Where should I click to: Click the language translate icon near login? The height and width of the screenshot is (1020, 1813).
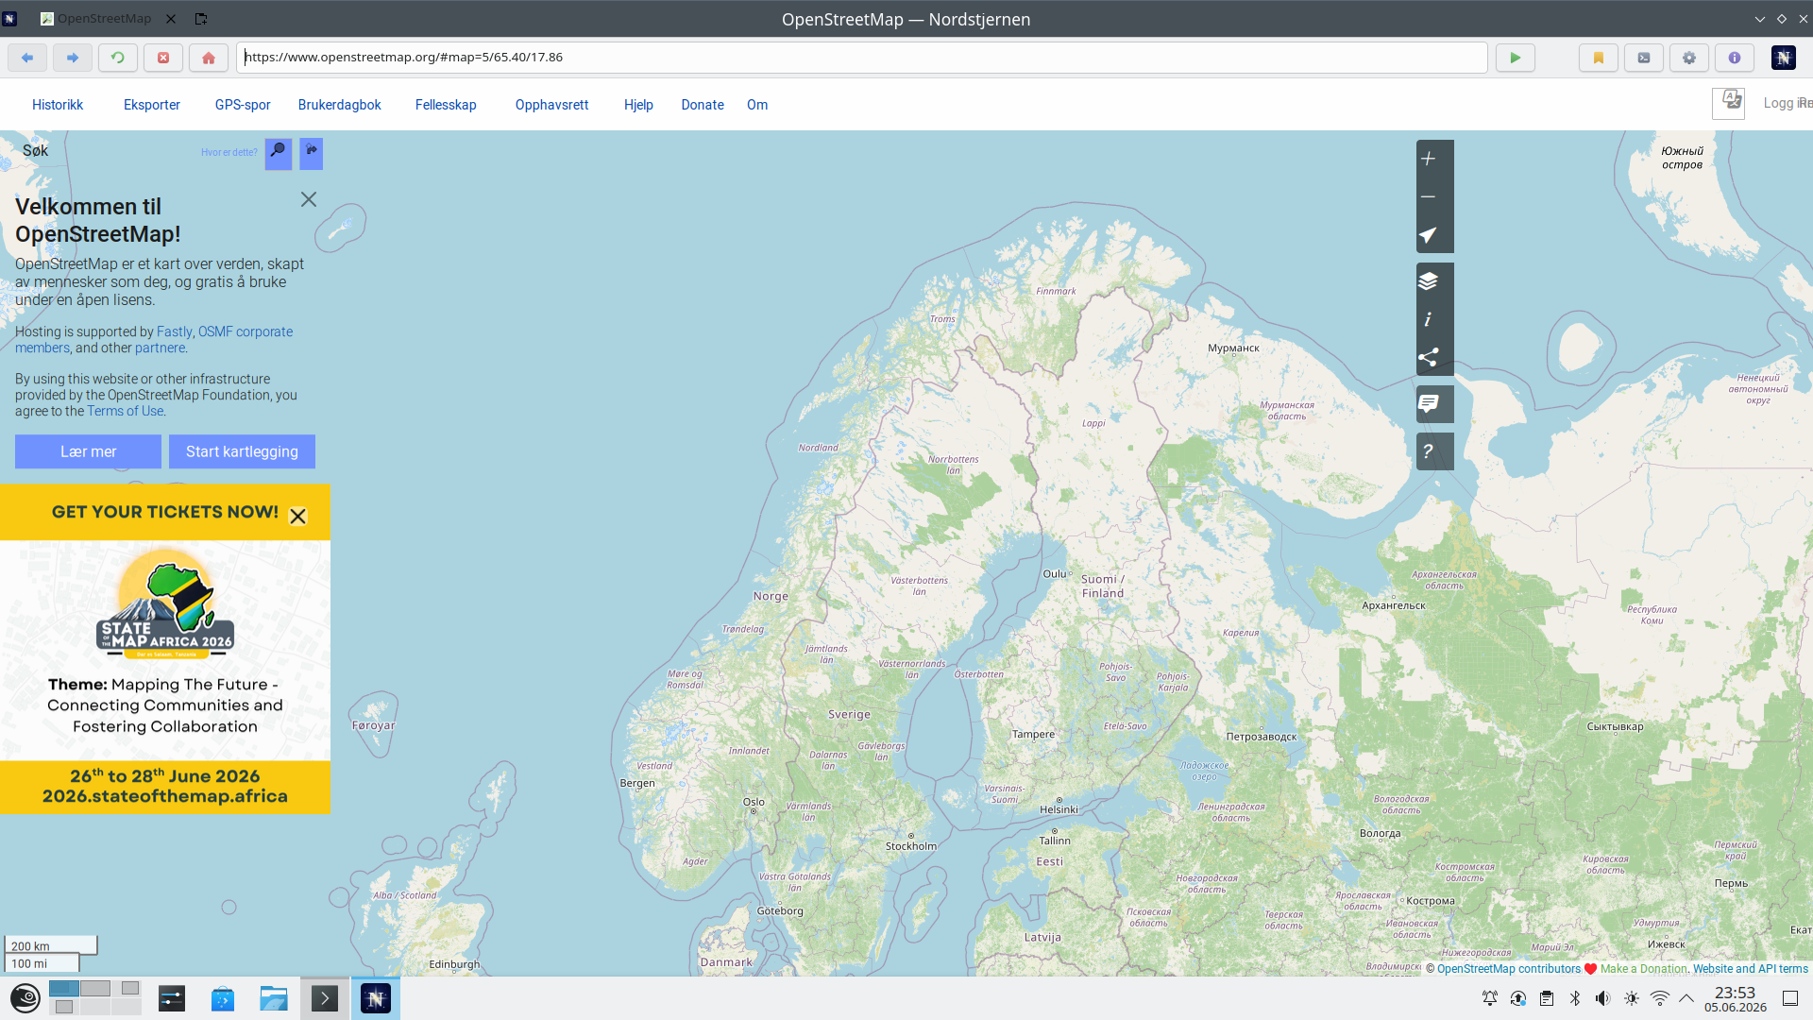[1729, 103]
